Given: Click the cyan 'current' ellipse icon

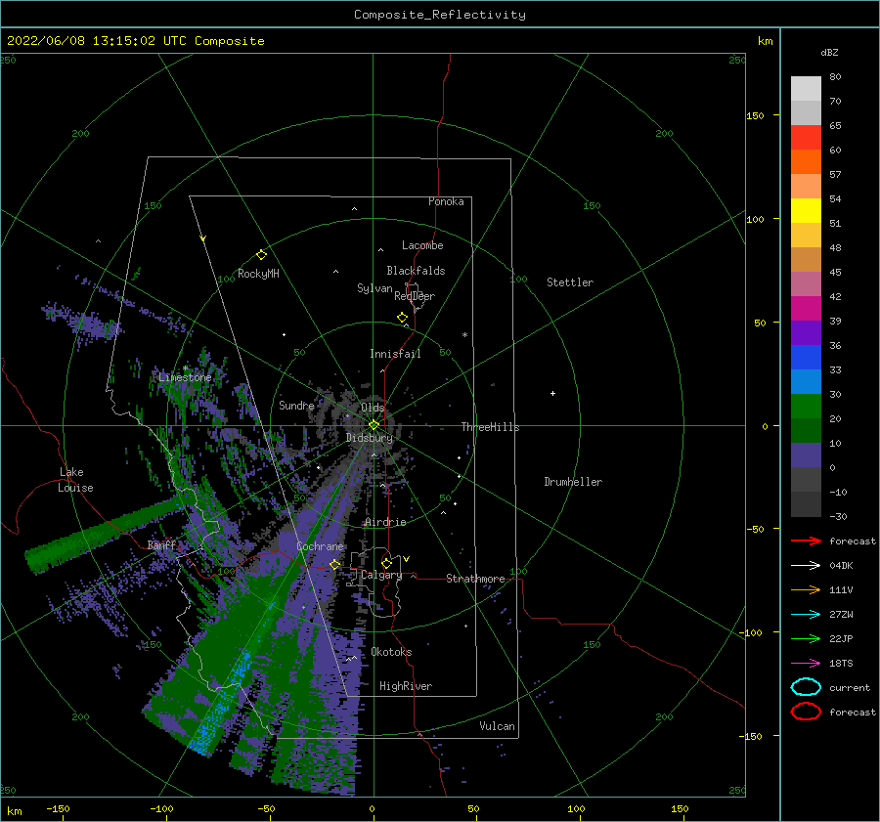Looking at the screenshot, I should pyautogui.click(x=806, y=687).
